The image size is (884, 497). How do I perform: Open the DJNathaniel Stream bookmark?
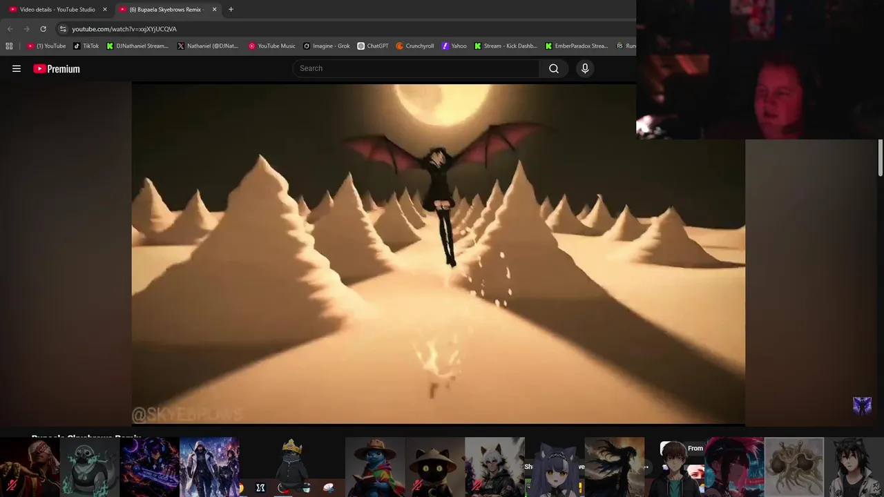[x=137, y=46]
